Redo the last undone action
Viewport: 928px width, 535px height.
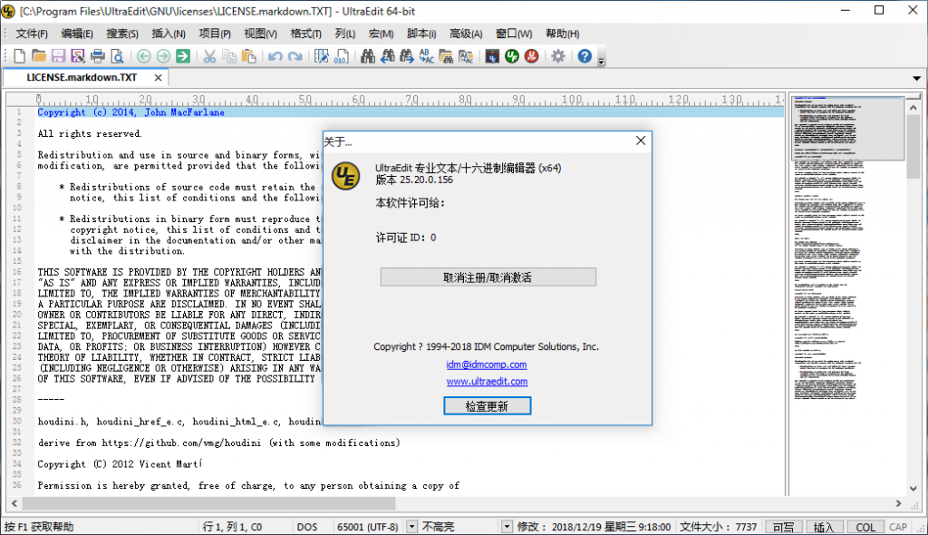click(295, 56)
